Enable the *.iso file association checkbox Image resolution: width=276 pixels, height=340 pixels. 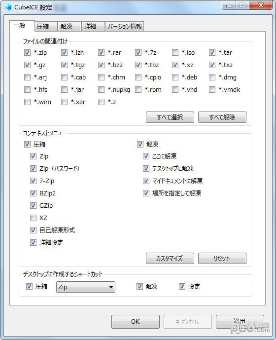point(175,52)
